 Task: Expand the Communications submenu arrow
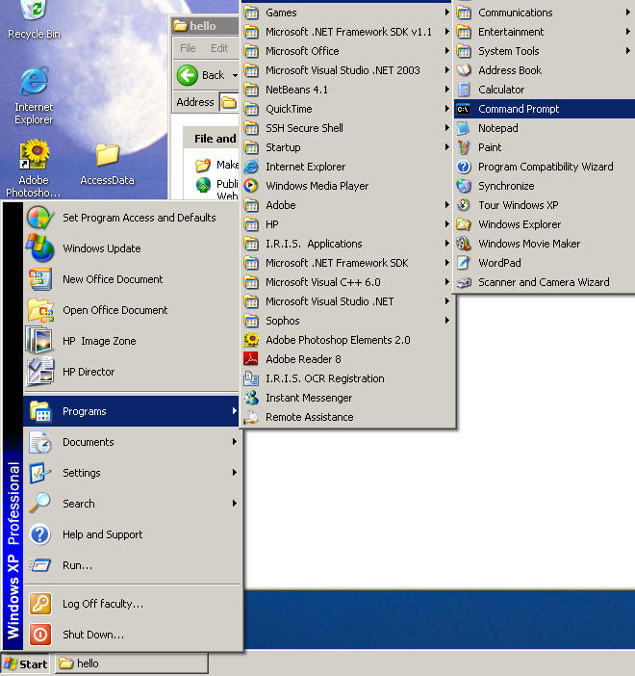628,13
